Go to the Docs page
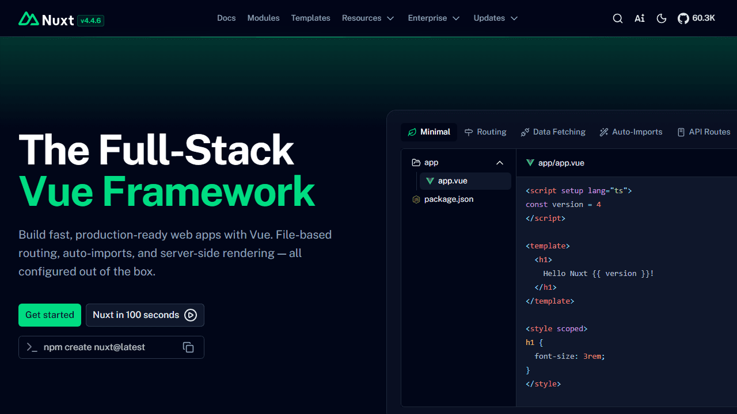This screenshot has width=737, height=414. click(226, 18)
